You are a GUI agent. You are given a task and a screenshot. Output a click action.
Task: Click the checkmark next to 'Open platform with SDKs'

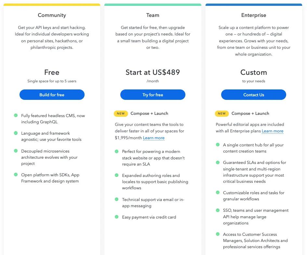16,175
